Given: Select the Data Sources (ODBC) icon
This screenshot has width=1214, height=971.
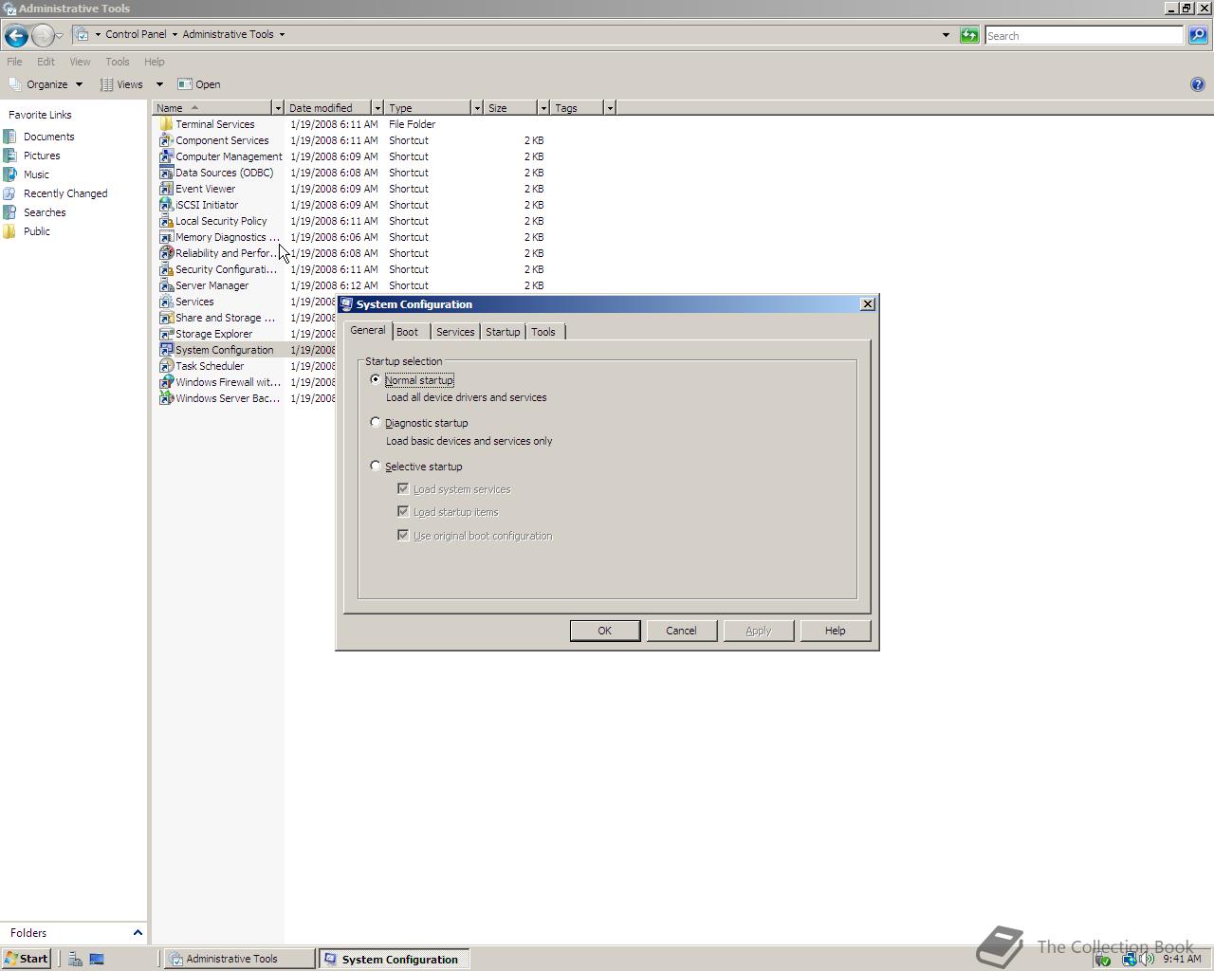Looking at the screenshot, I should click(166, 173).
